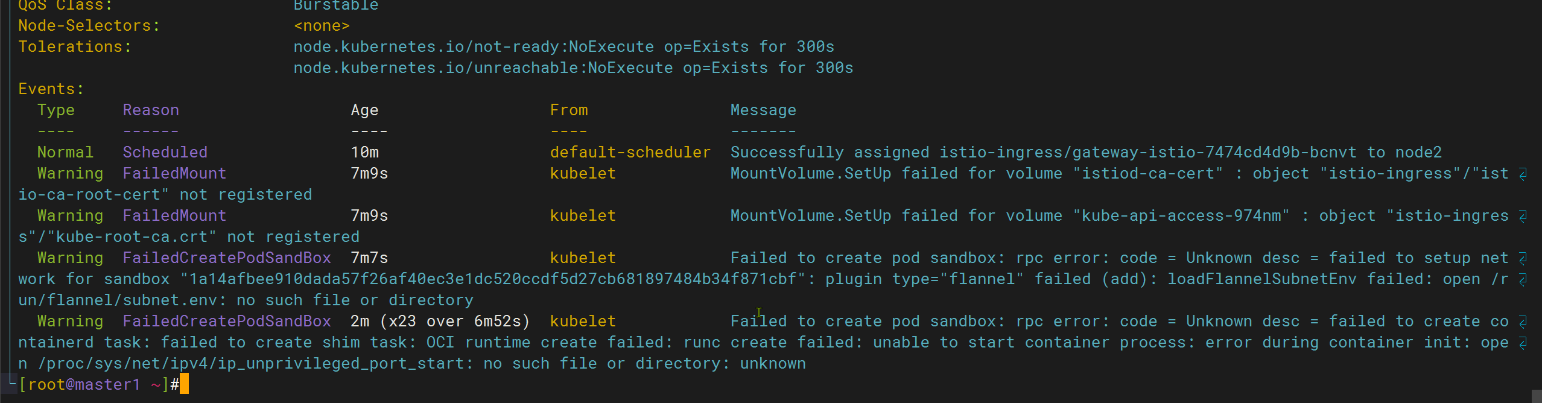Click the orange terminal cursor block
This screenshot has height=403, width=1542.
tap(184, 384)
